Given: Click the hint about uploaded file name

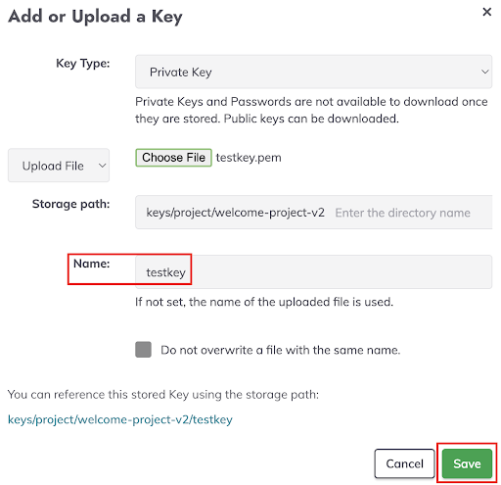Looking at the screenshot, I should tap(264, 302).
